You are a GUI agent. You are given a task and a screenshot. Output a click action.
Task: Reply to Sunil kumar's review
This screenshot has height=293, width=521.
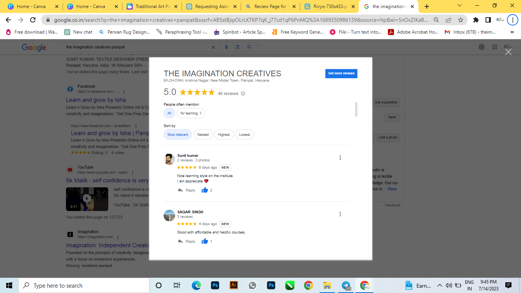187,190
